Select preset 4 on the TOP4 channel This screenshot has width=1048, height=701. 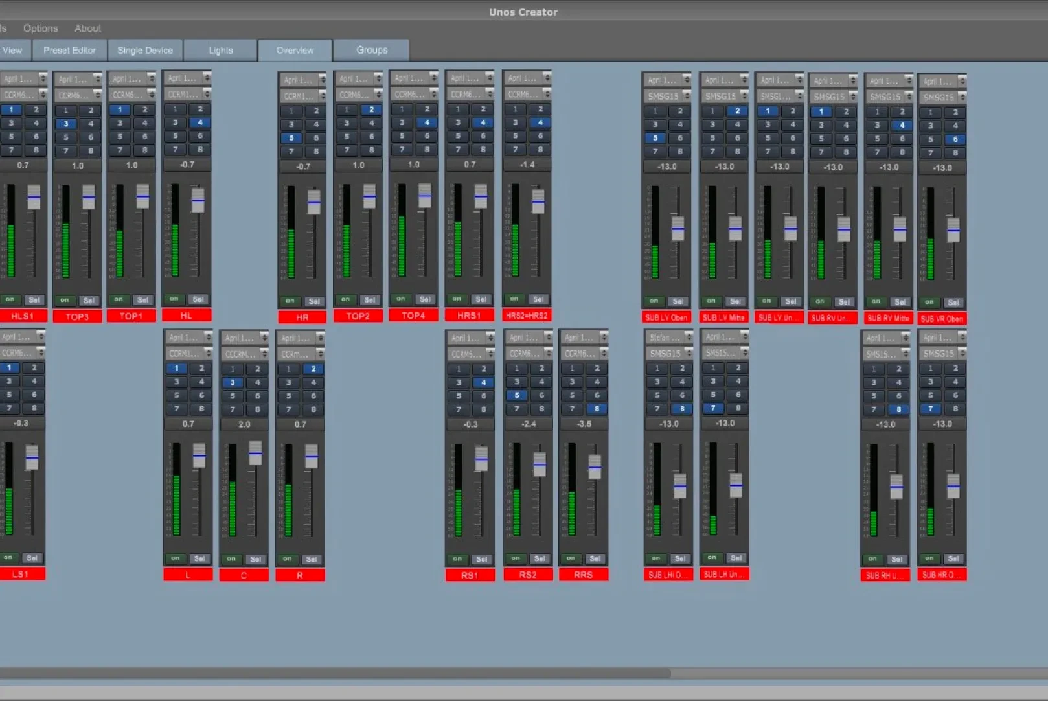(x=426, y=122)
